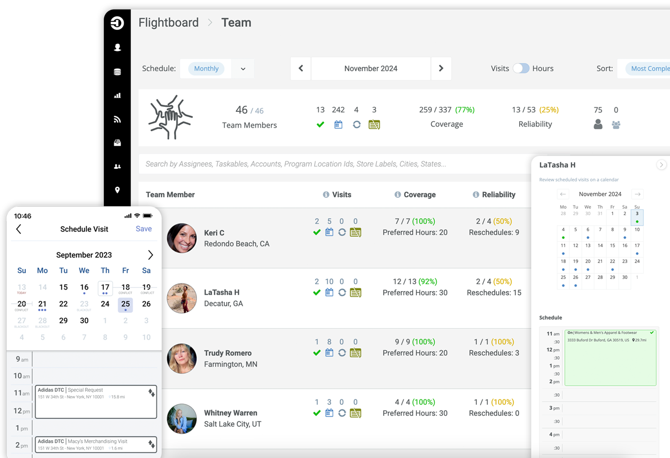Image resolution: width=670 pixels, height=458 pixels.
Task: Save the scheduled visit on the phone
Action: 143,229
